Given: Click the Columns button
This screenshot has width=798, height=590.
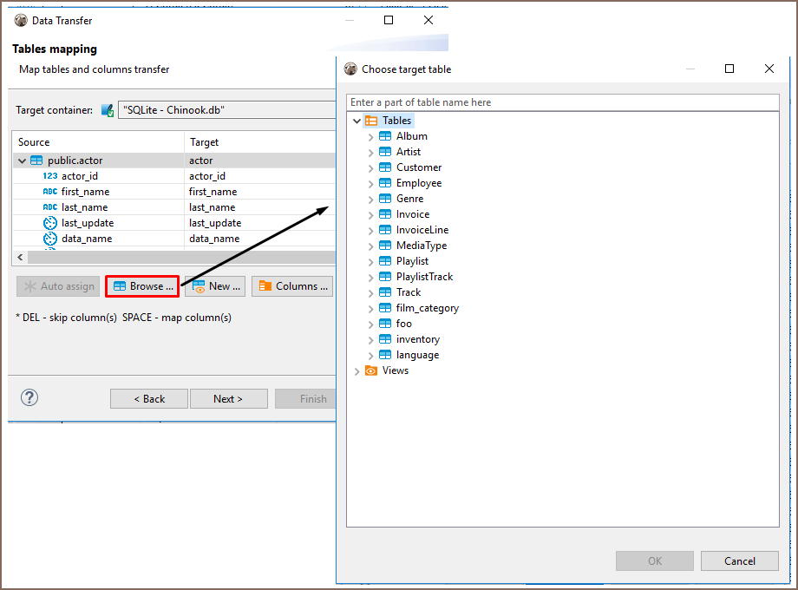Looking at the screenshot, I should coord(292,286).
